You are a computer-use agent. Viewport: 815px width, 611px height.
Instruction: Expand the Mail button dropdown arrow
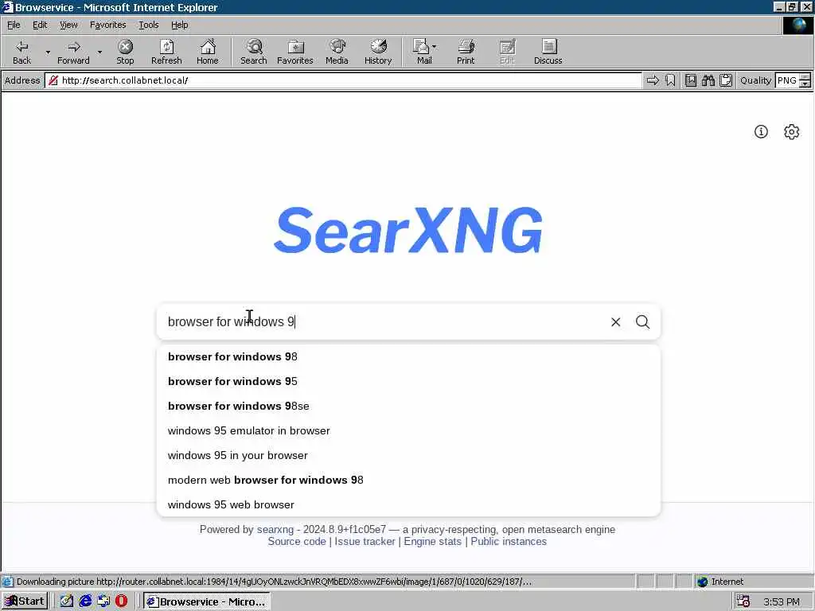(x=434, y=47)
